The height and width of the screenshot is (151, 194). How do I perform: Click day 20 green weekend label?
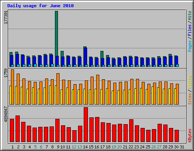click(119, 147)
